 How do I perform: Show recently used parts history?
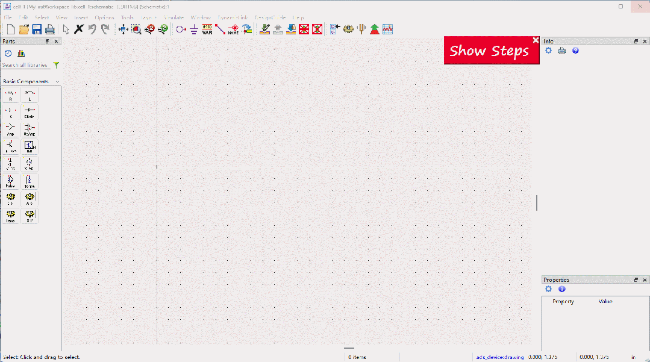coord(8,53)
